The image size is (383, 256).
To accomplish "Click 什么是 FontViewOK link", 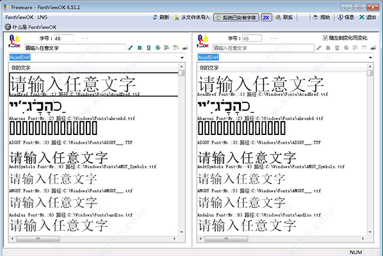I will pos(31,27).
